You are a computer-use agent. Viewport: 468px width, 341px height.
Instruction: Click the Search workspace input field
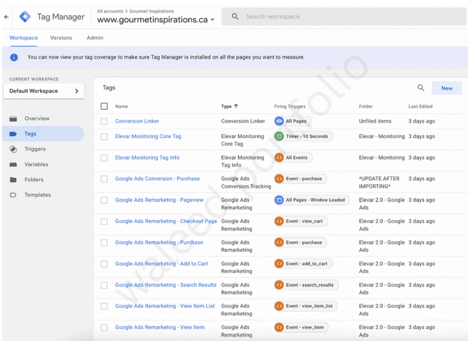tap(344, 17)
